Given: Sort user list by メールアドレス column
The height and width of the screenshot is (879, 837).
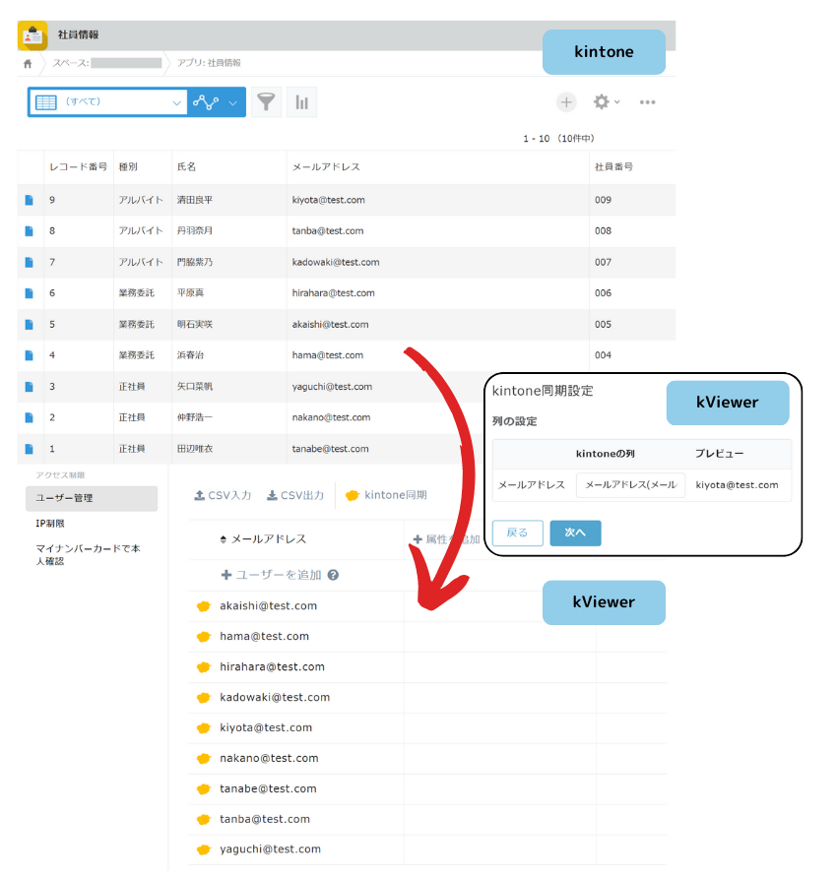Looking at the screenshot, I should click(x=263, y=539).
